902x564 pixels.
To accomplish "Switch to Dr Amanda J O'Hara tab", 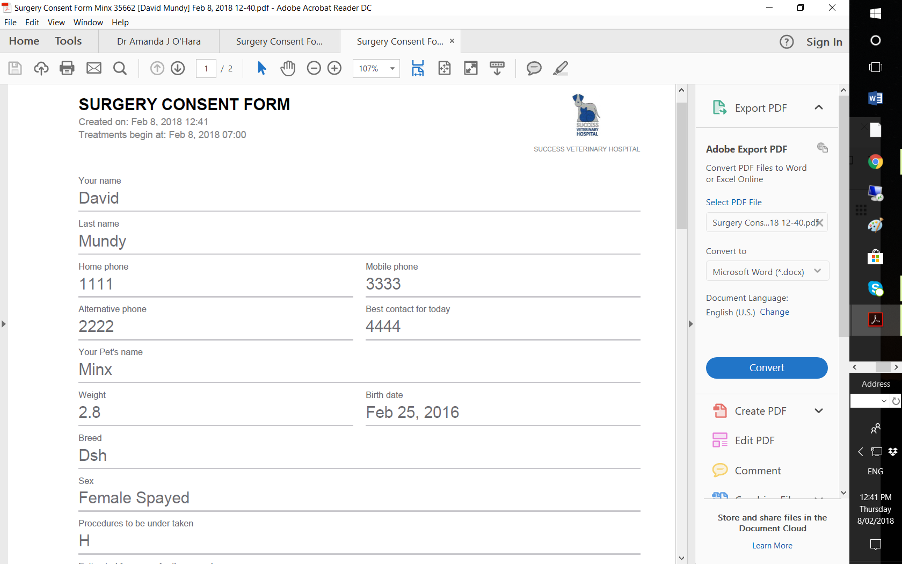I will click(159, 41).
